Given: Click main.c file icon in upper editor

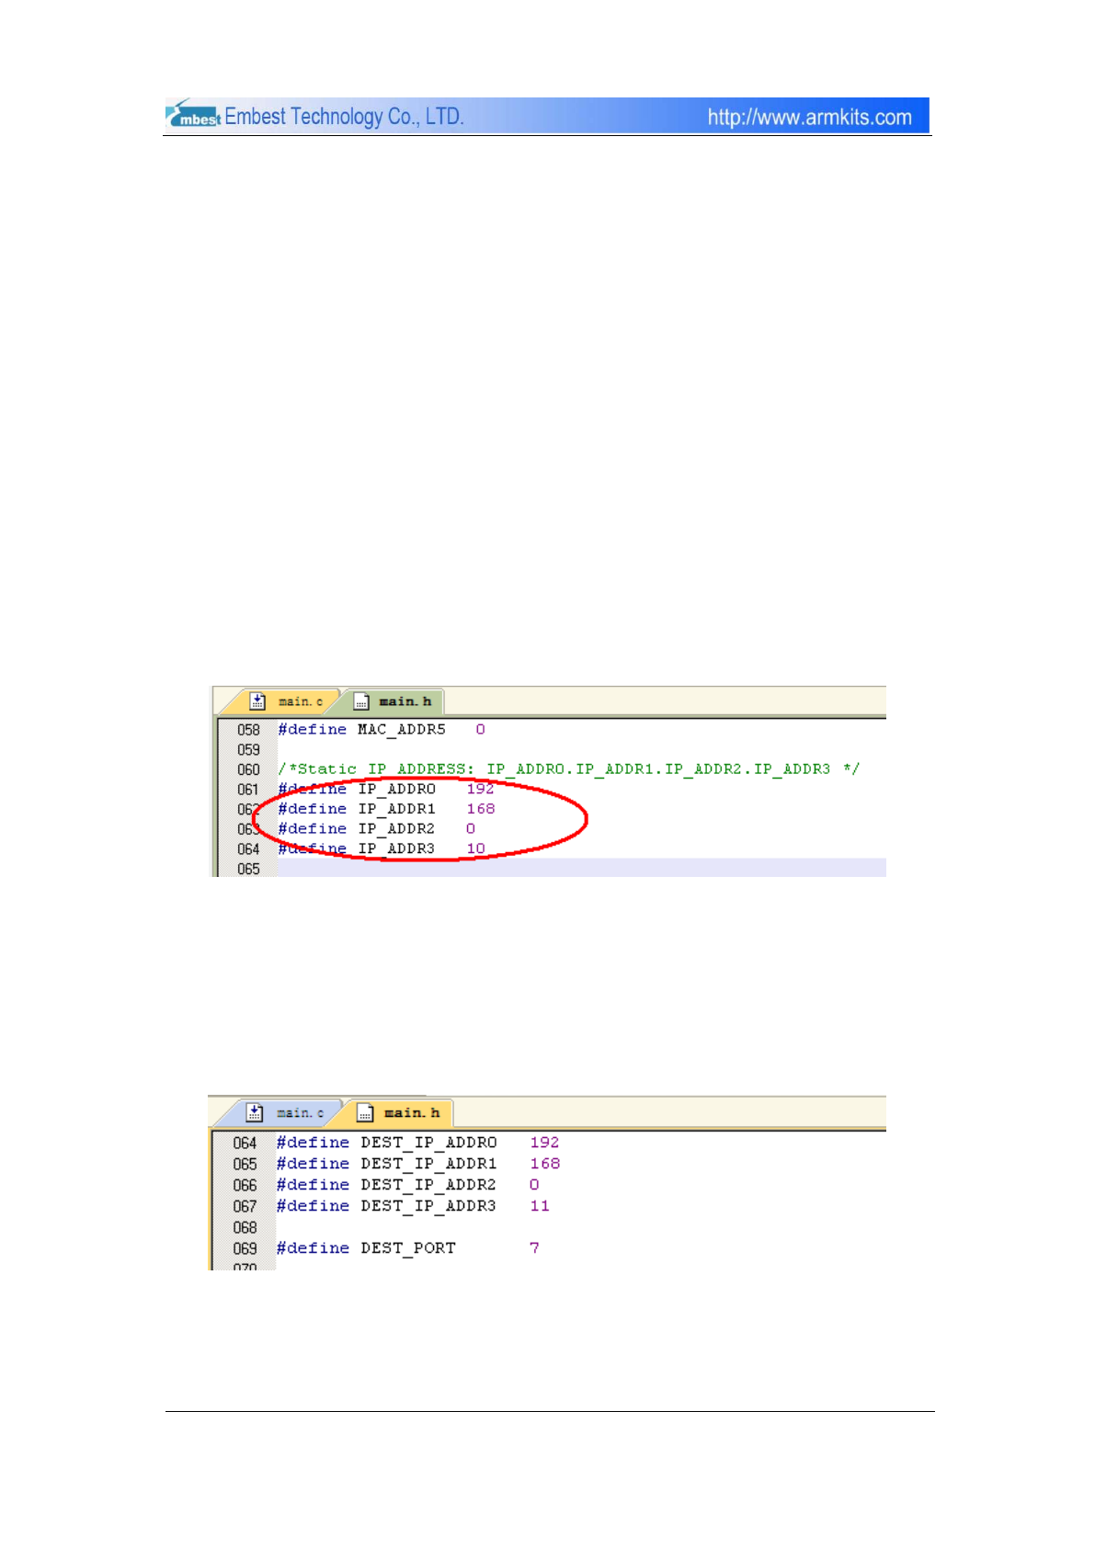Looking at the screenshot, I should [x=257, y=701].
